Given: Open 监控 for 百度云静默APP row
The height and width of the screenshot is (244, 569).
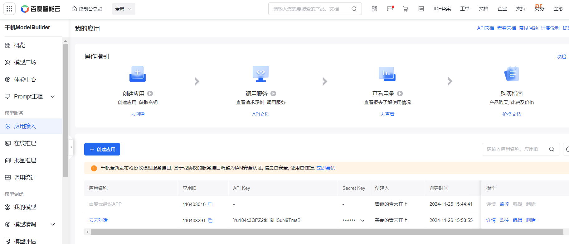Looking at the screenshot, I should point(504,204).
